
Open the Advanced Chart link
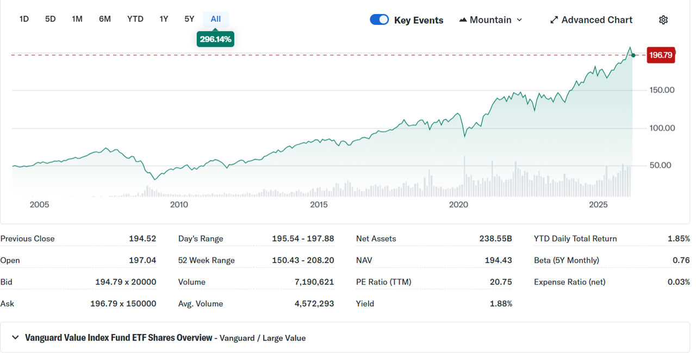(x=592, y=20)
